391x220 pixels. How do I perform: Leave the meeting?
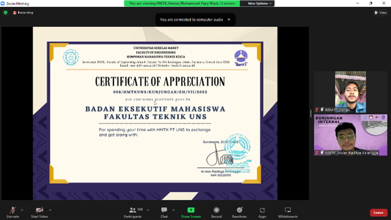pyautogui.click(x=378, y=213)
